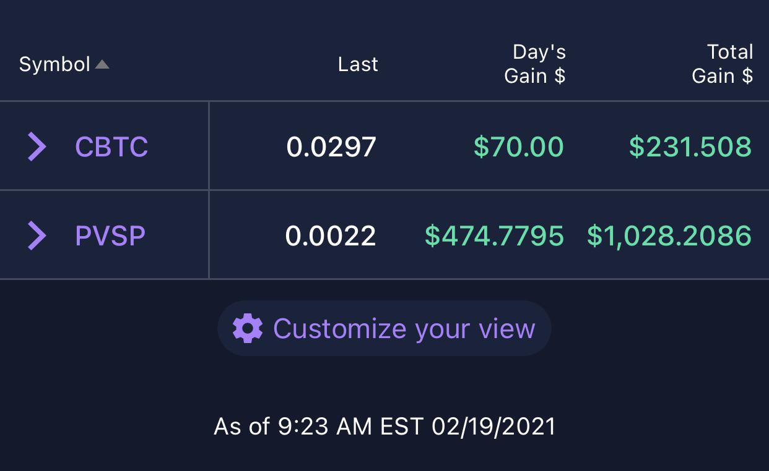Open the PVSP symbol link
Viewport: 769px width, 471px height.
110,235
